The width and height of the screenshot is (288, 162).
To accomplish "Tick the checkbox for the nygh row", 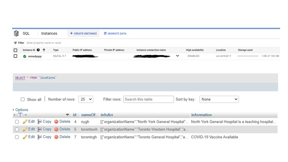I will click(x=17, y=122).
